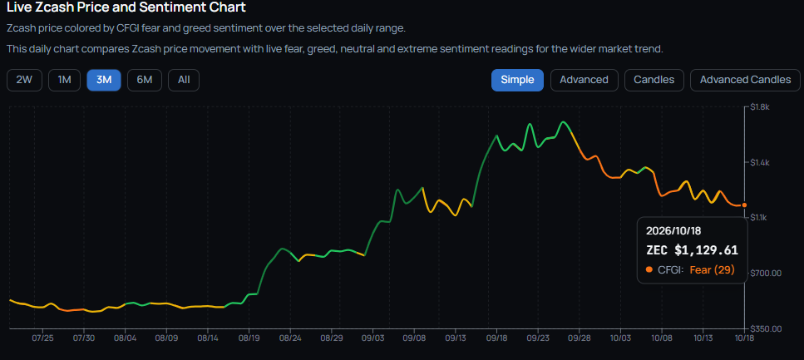Click the 'Live Zcash Price and Sentiment Chart' heading
This screenshot has width=804, height=360.
tap(126, 7)
